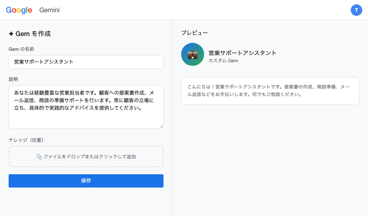The width and height of the screenshot is (368, 216).
Task: Select the プレビュー panel heading
Action: (x=194, y=32)
